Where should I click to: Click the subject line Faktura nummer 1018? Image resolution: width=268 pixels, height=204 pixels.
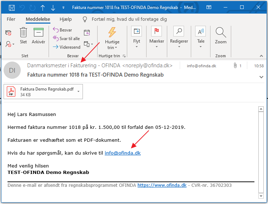point(95,75)
